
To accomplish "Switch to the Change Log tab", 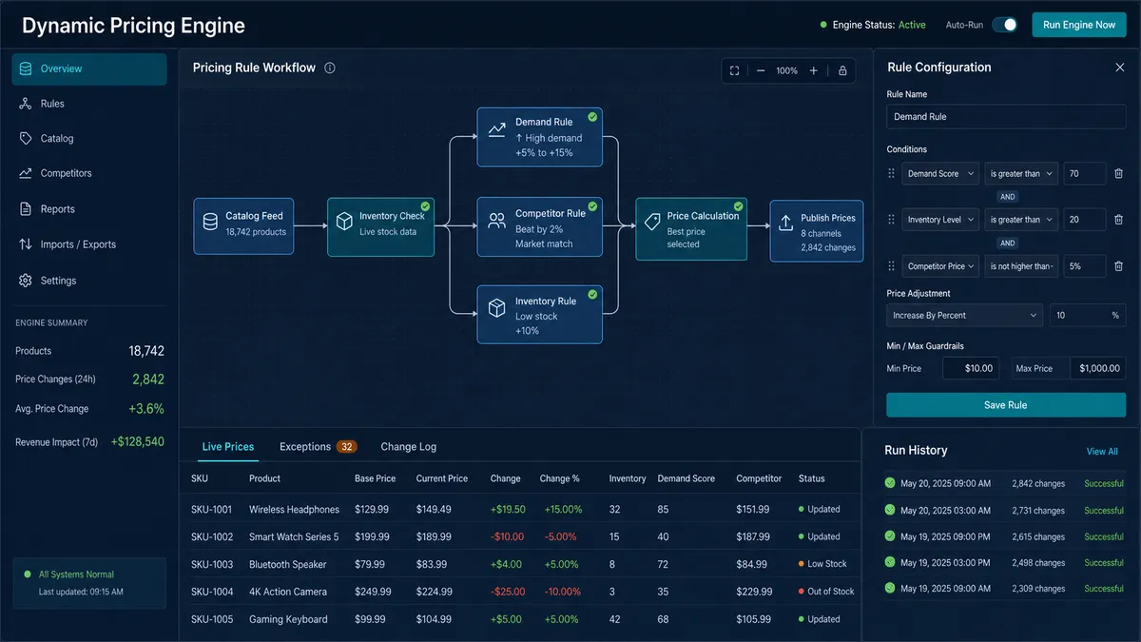I will pos(409,446).
